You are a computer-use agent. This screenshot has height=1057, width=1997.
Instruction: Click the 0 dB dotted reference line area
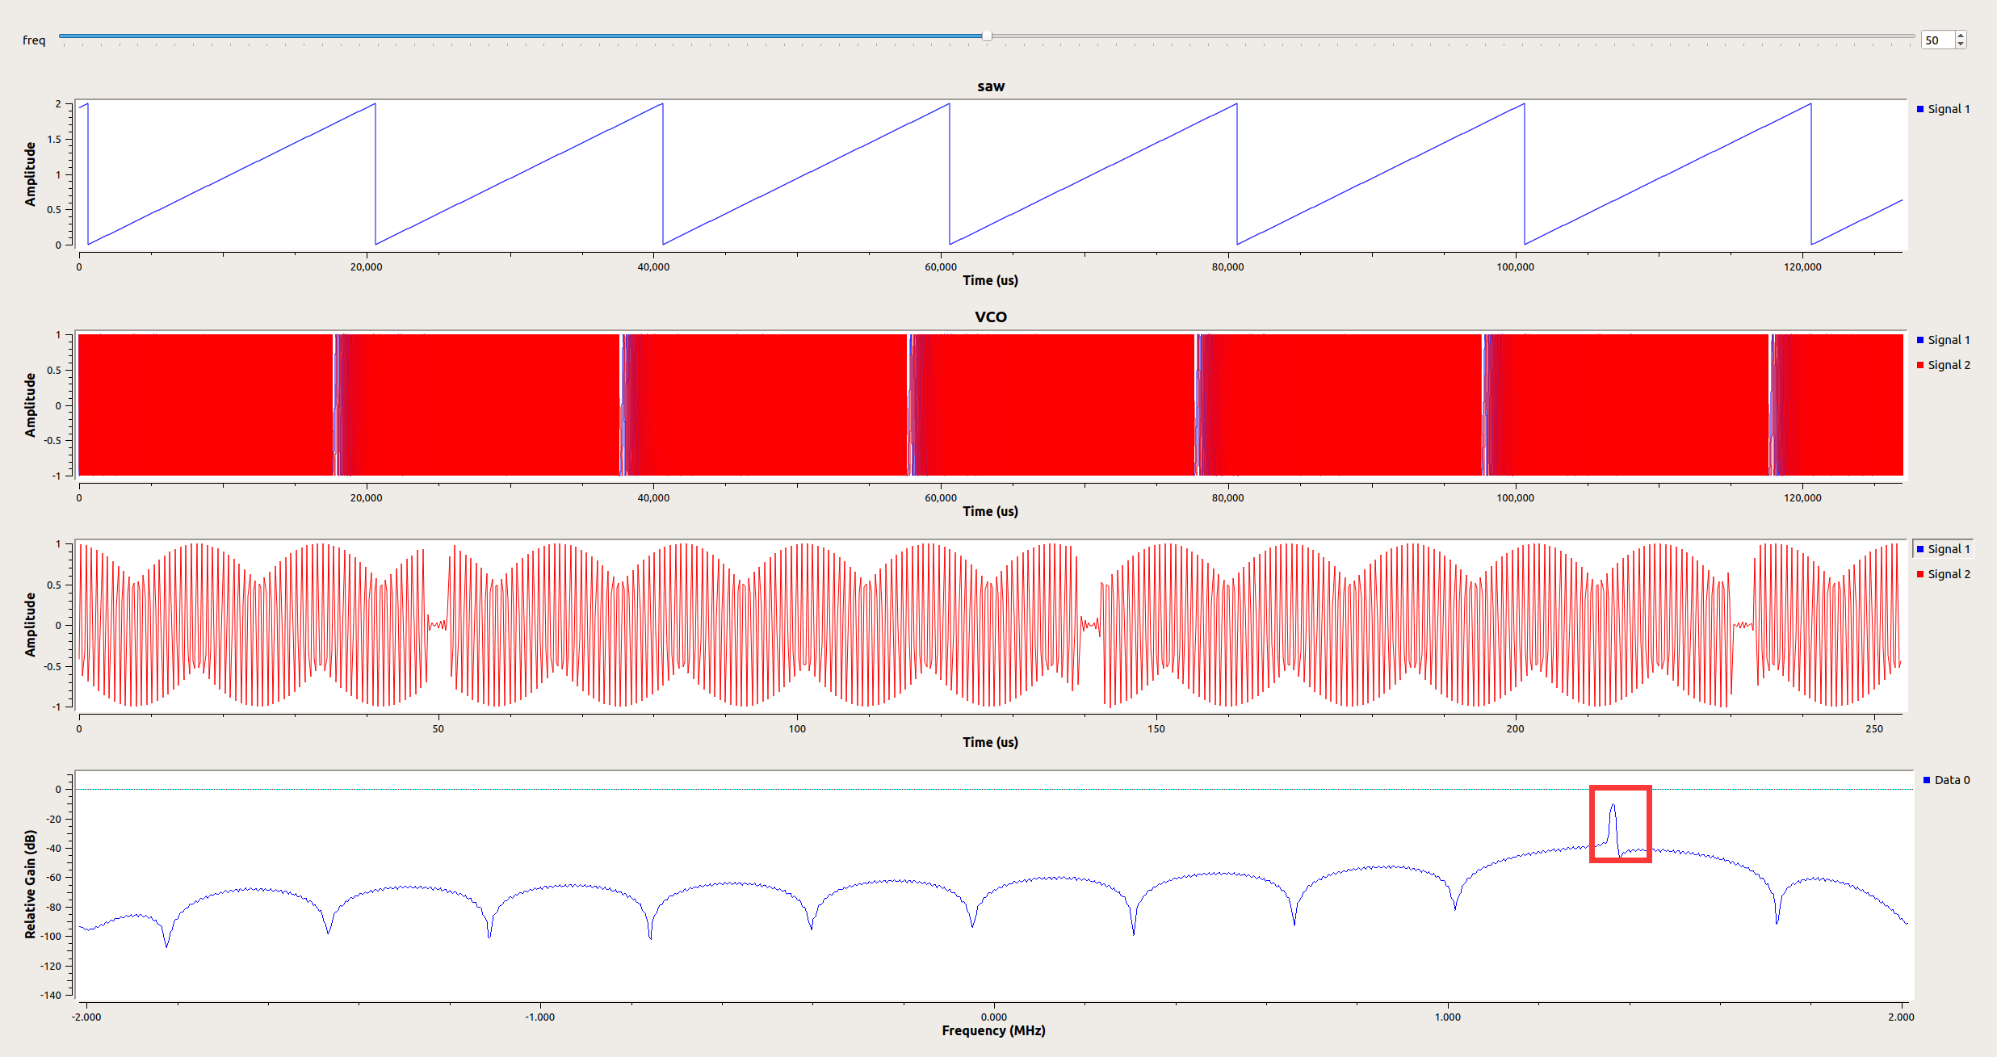[969, 790]
